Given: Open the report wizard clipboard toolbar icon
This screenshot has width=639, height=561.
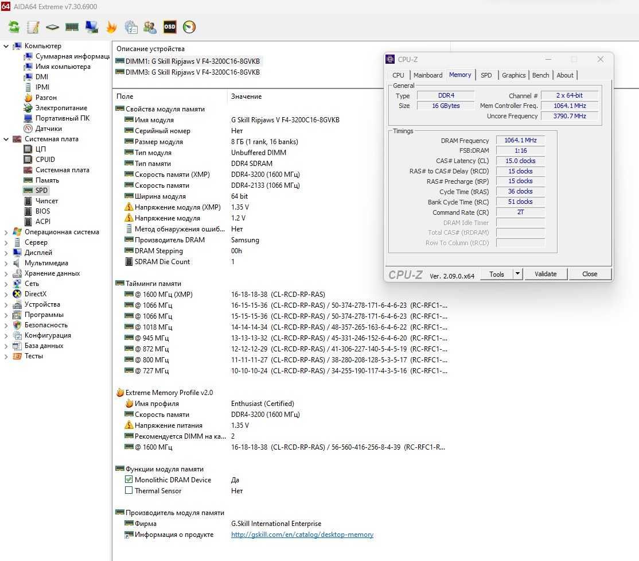Looking at the screenshot, I should (131, 27).
